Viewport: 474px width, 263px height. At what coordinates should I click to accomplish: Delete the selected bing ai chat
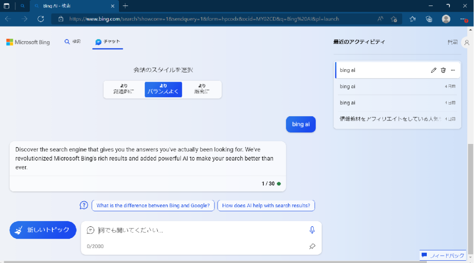coord(443,70)
